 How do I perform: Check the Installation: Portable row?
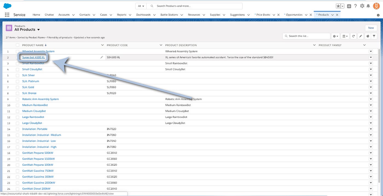click(x=18, y=129)
